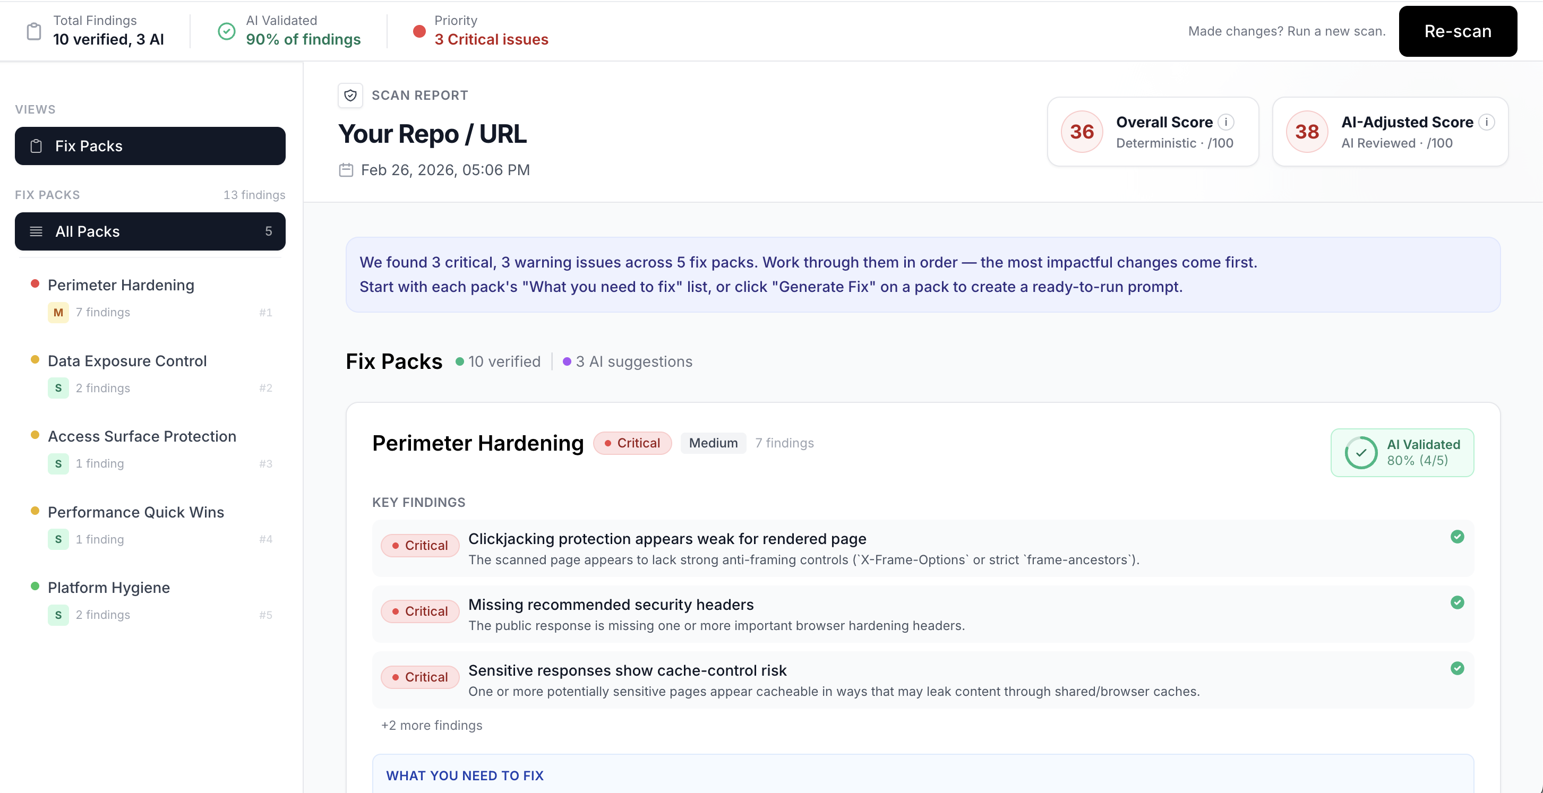Viewport: 1543px width, 793px height.
Task: Click the Scan Report shield icon
Action: pyautogui.click(x=350, y=95)
